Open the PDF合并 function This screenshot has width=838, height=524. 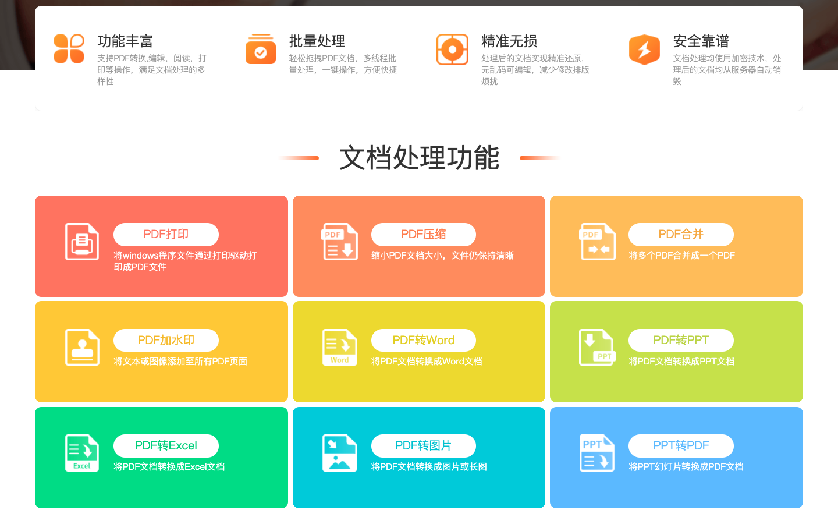tap(681, 234)
